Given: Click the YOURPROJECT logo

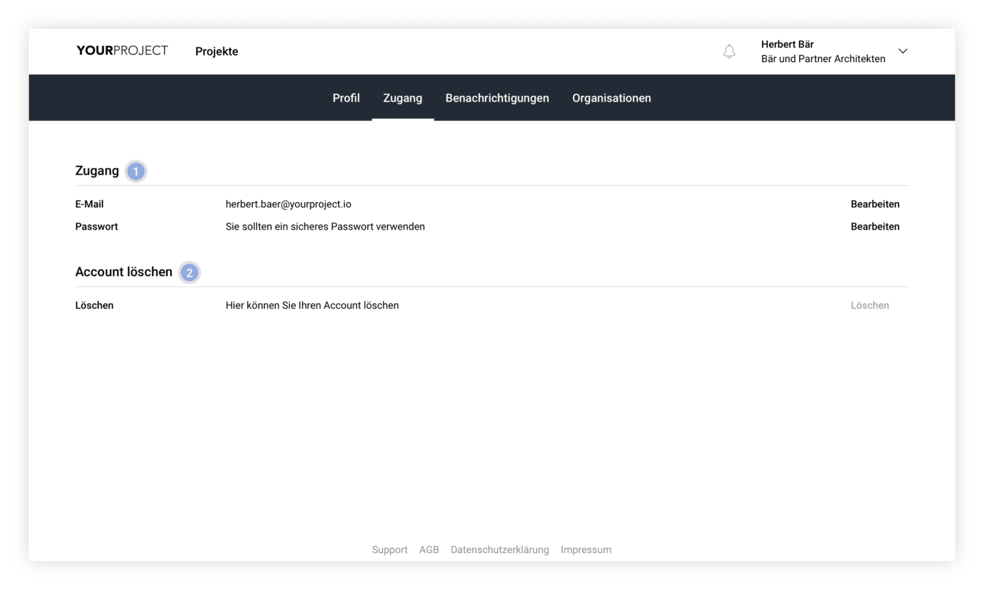Looking at the screenshot, I should pyautogui.click(x=122, y=51).
